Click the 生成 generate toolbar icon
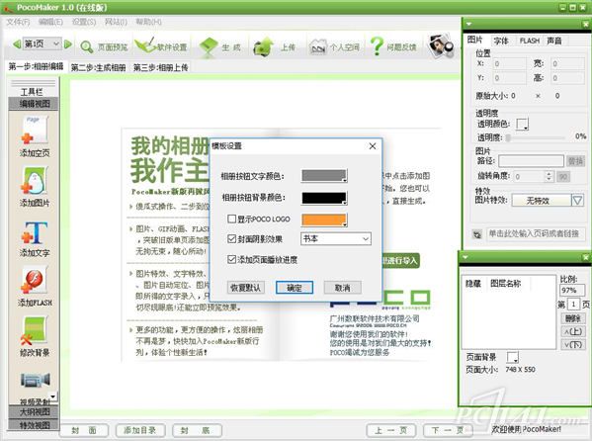 pos(209,46)
